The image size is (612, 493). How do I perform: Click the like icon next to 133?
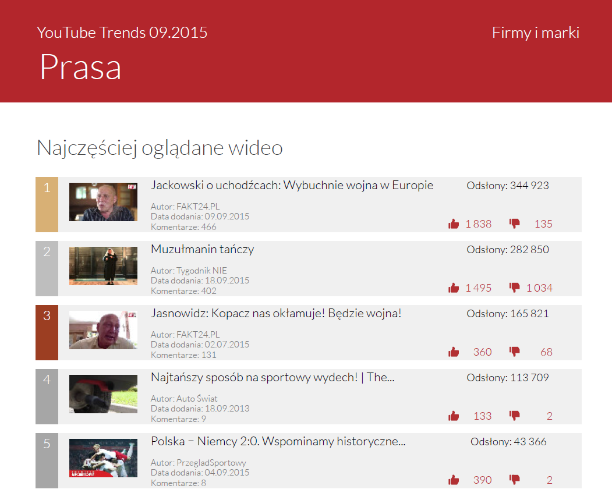(x=454, y=415)
